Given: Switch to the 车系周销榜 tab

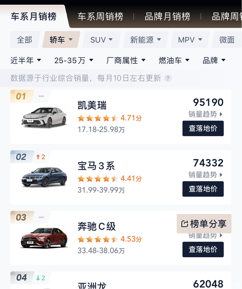Looking at the screenshot, I should 100,16.
